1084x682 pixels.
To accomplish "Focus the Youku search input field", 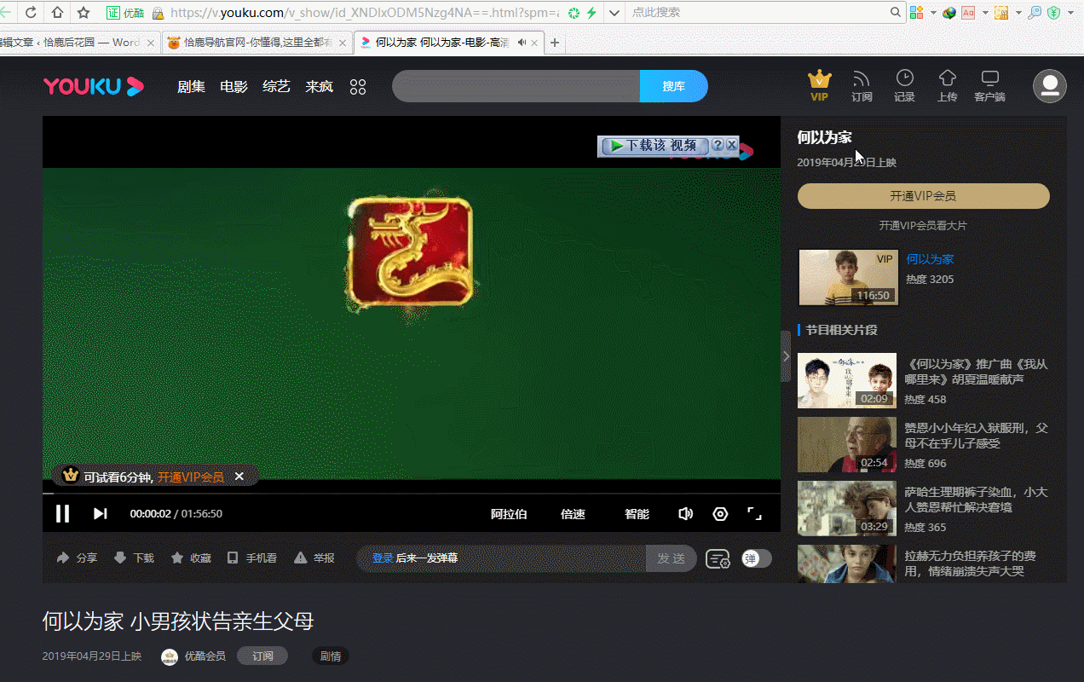I will [x=516, y=86].
